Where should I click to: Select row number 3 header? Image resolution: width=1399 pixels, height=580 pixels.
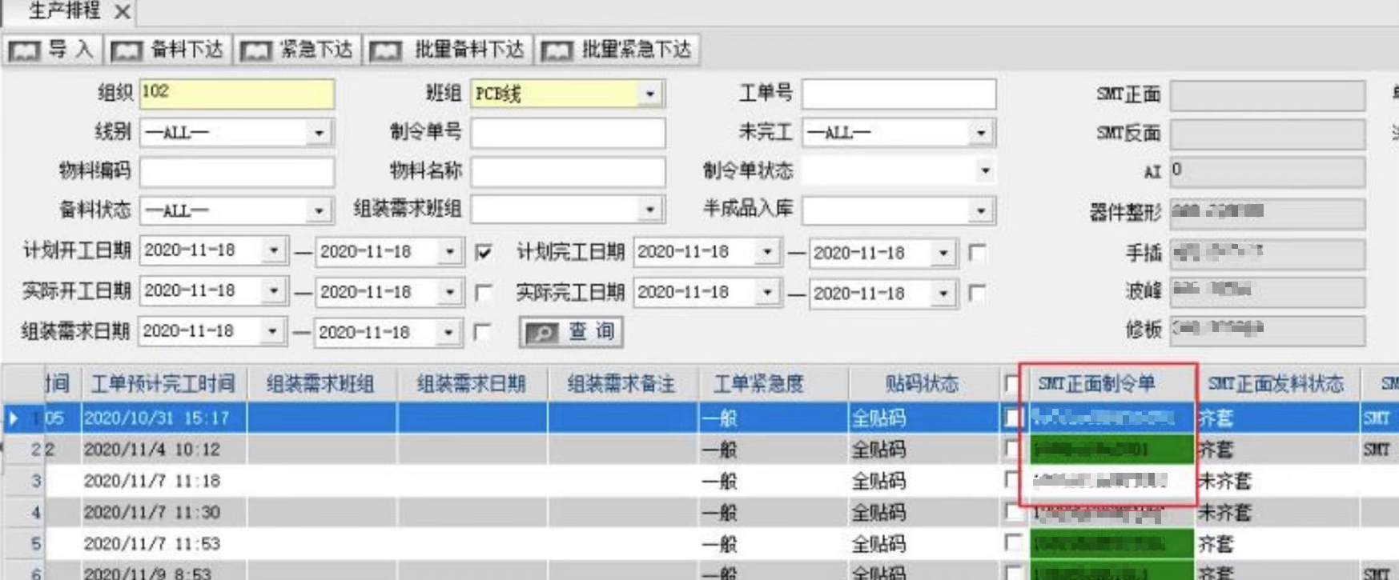[24, 481]
